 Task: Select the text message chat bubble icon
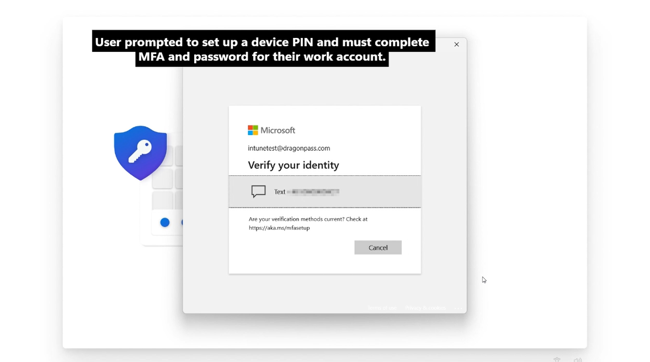click(x=258, y=191)
